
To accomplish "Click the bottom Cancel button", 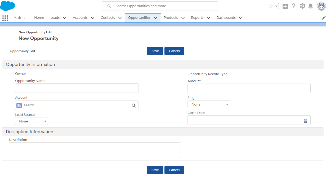I will (x=174, y=170).
